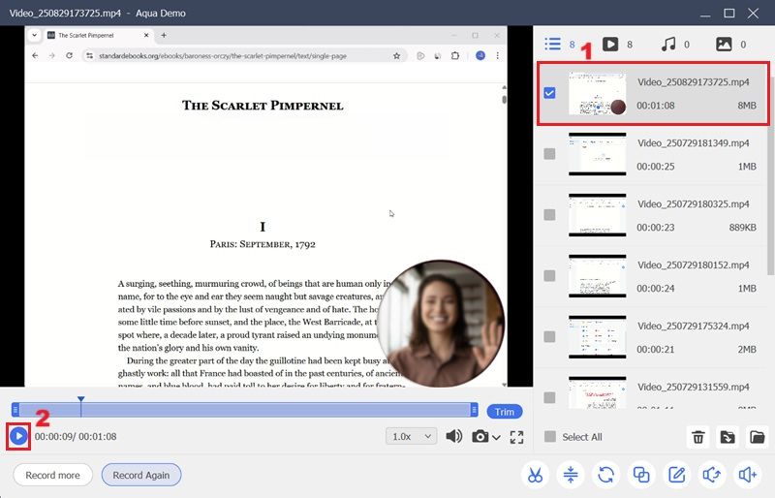Click the timeline playhead marker

point(80,399)
